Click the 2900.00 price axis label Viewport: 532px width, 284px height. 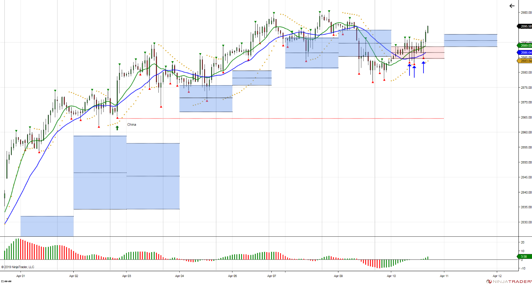point(526,12)
